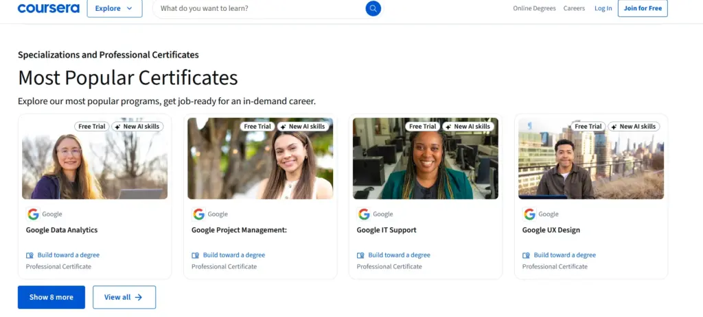Click degree icon on Google UX Design card

point(526,255)
